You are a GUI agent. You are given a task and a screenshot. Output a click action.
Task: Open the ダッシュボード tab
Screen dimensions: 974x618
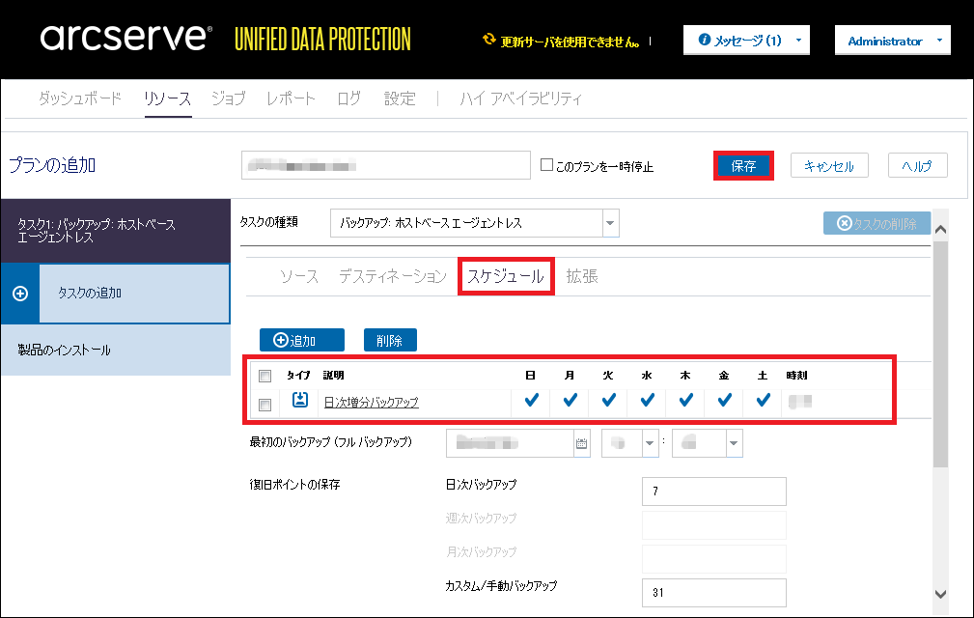79,98
